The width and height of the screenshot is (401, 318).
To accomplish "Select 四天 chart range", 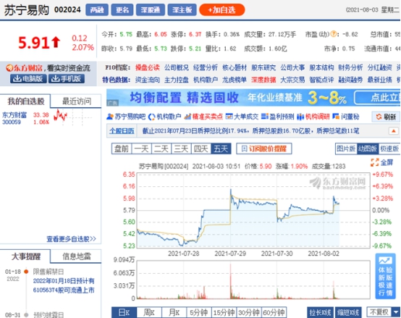I will [201, 148].
